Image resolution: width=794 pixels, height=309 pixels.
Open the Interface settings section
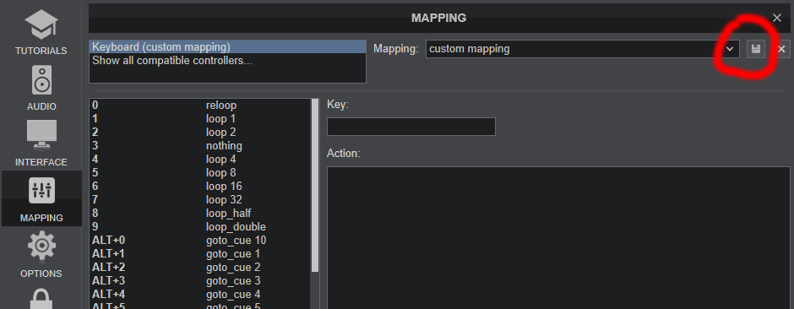41,144
